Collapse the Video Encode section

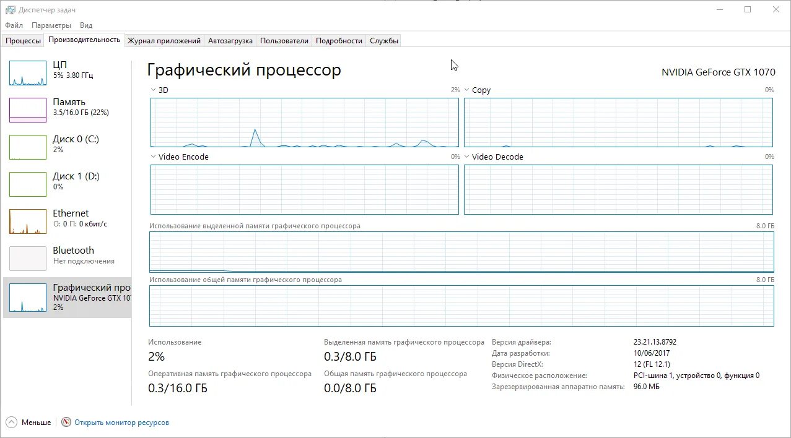[152, 157]
